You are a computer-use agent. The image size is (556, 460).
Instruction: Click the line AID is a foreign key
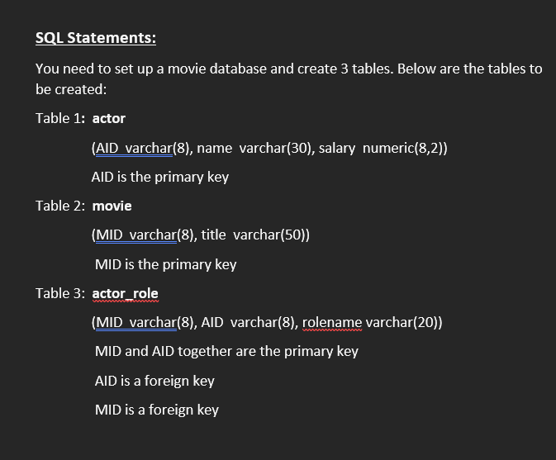point(154,381)
